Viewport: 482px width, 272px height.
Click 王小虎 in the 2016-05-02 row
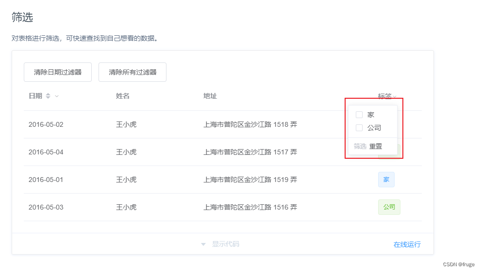[x=126, y=124]
